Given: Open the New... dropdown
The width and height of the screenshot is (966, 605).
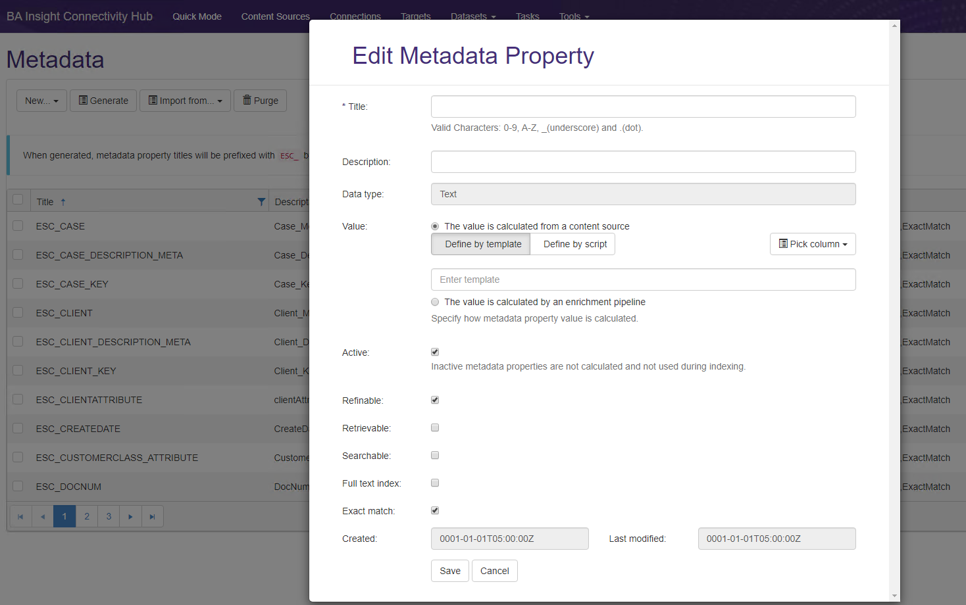Looking at the screenshot, I should click(x=41, y=100).
